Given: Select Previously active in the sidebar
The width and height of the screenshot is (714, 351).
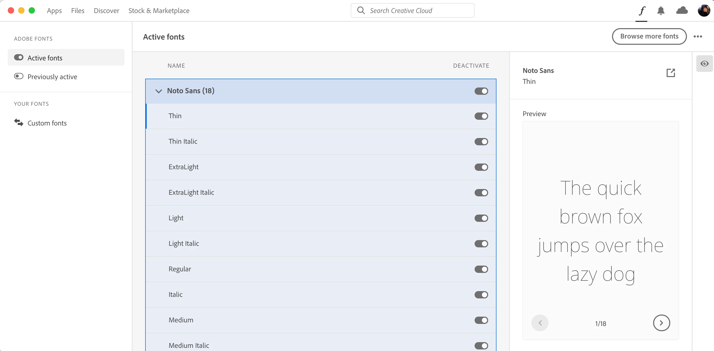Looking at the screenshot, I should coord(52,77).
